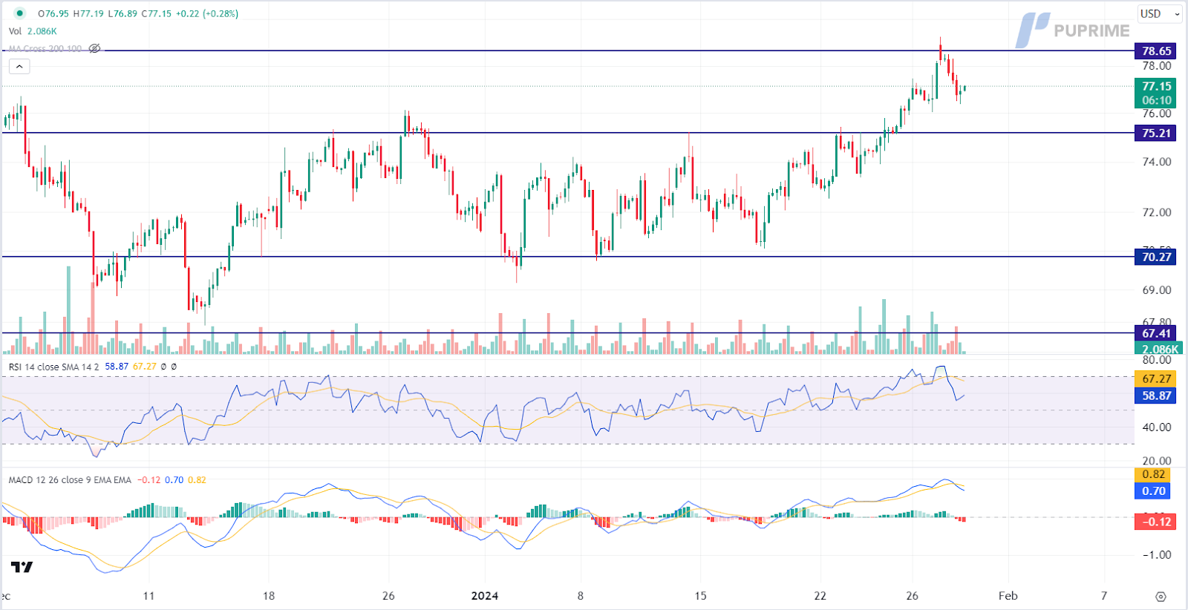Viewport: 1188px width, 610px height.
Task: Click the RSI legend SMA value 67.27
Action: click(x=145, y=367)
